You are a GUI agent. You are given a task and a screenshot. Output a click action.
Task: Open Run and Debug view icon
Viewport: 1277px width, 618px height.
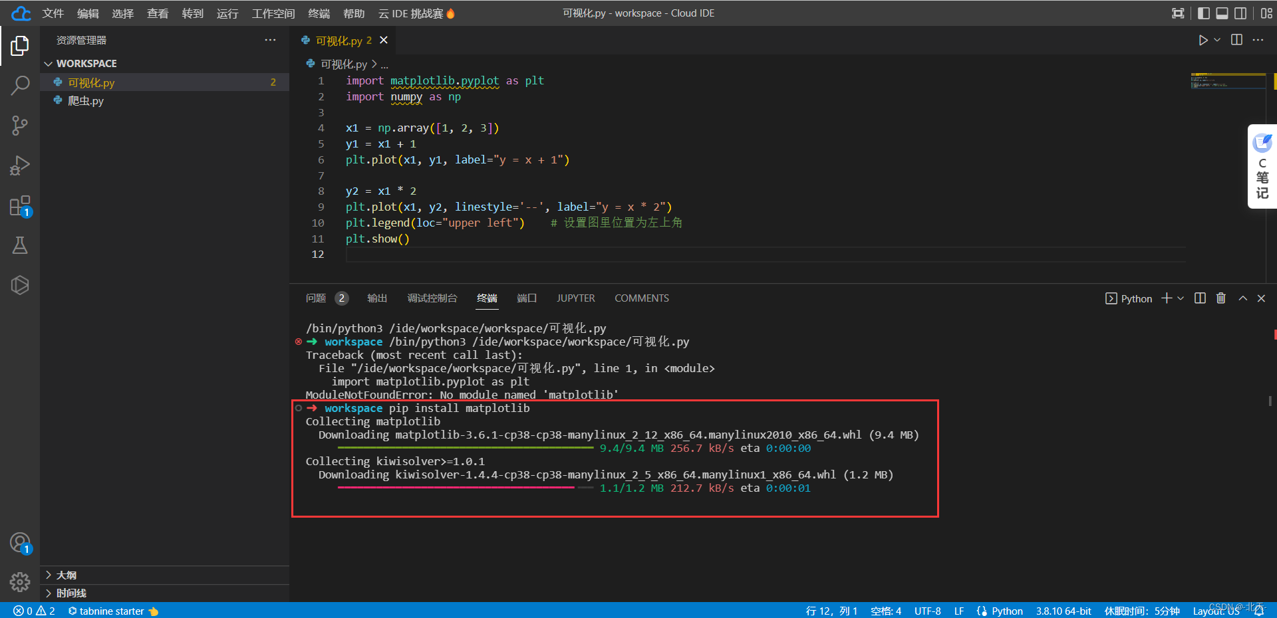[x=20, y=165]
